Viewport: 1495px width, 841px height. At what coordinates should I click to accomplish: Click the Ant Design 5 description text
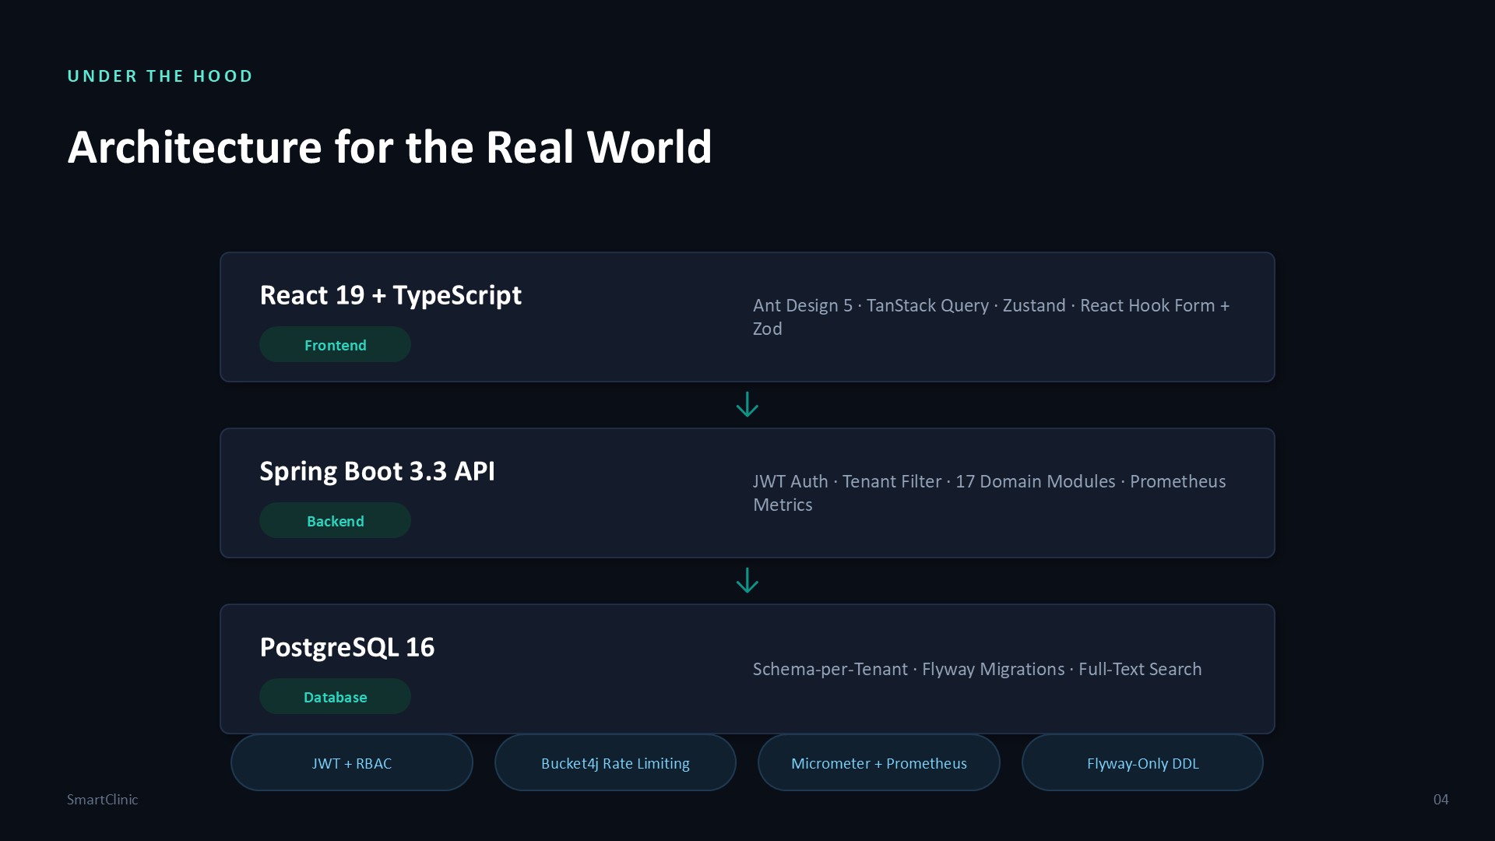(x=991, y=317)
